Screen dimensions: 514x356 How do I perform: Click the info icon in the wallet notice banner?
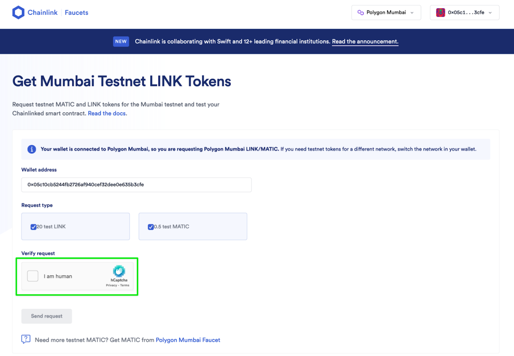(32, 149)
